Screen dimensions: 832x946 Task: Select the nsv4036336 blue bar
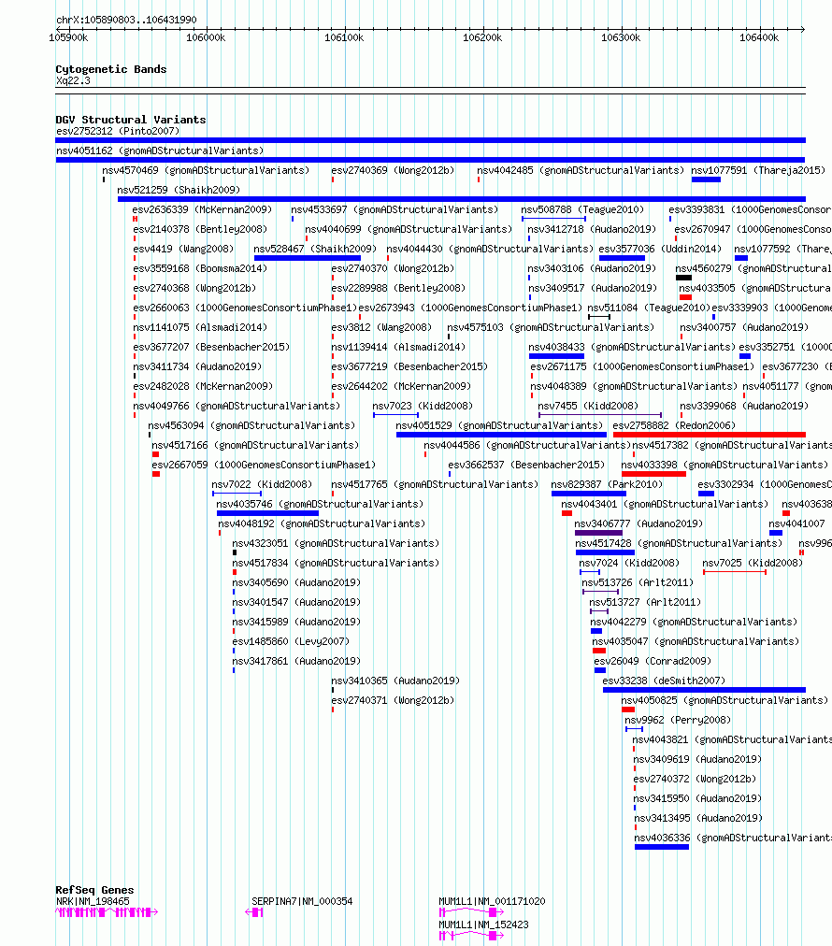[x=661, y=847]
